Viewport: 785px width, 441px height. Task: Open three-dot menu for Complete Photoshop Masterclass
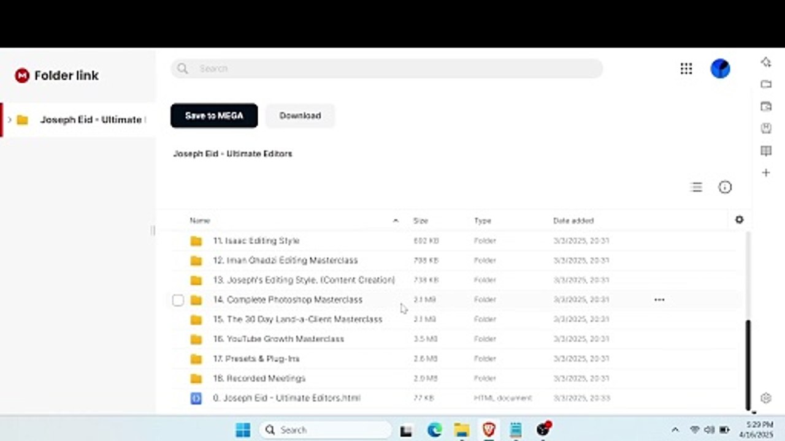(659, 300)
